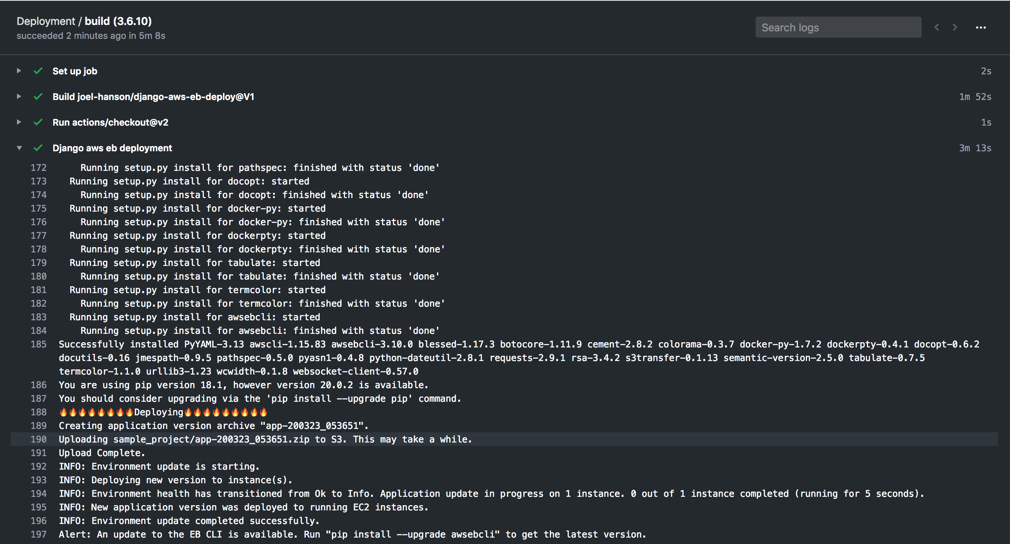The width and height of the screenshot is (1010, 544).
Task: Click 'succeeded 2 minutes ago in 5m 8s' status
Action: point(91,36)
